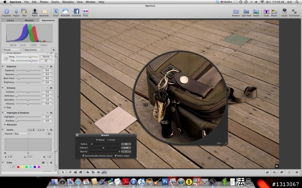The height and width of the screenshot is (188, 302).
Task: Click the Spotlight search icon
Action: pos(297,2)
